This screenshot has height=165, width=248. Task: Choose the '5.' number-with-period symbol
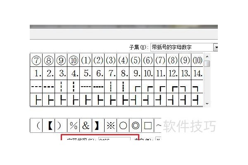86,73
